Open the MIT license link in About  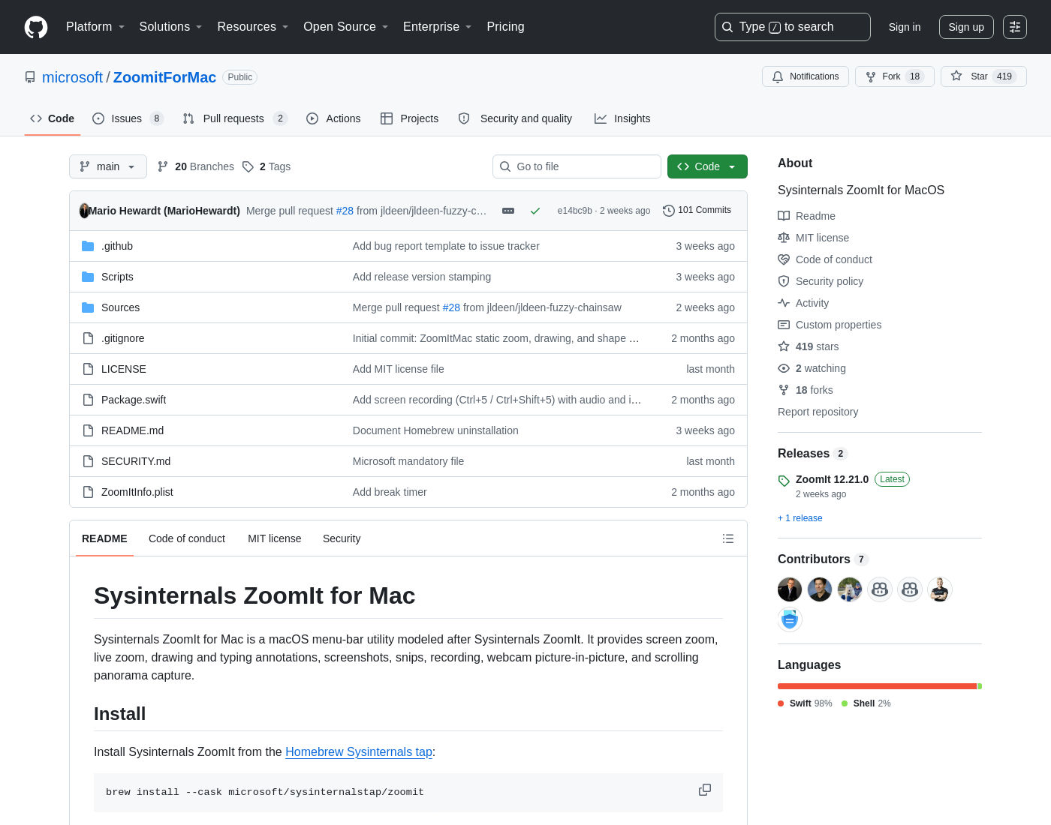tap(814, 238)
